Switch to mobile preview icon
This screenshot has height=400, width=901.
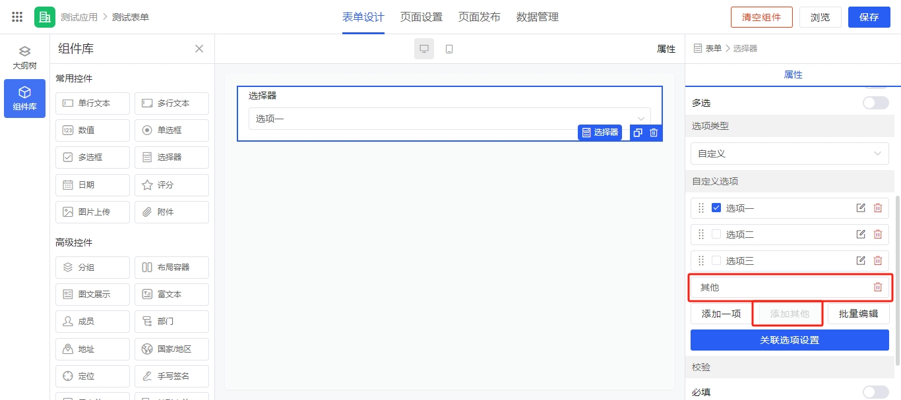449,49
